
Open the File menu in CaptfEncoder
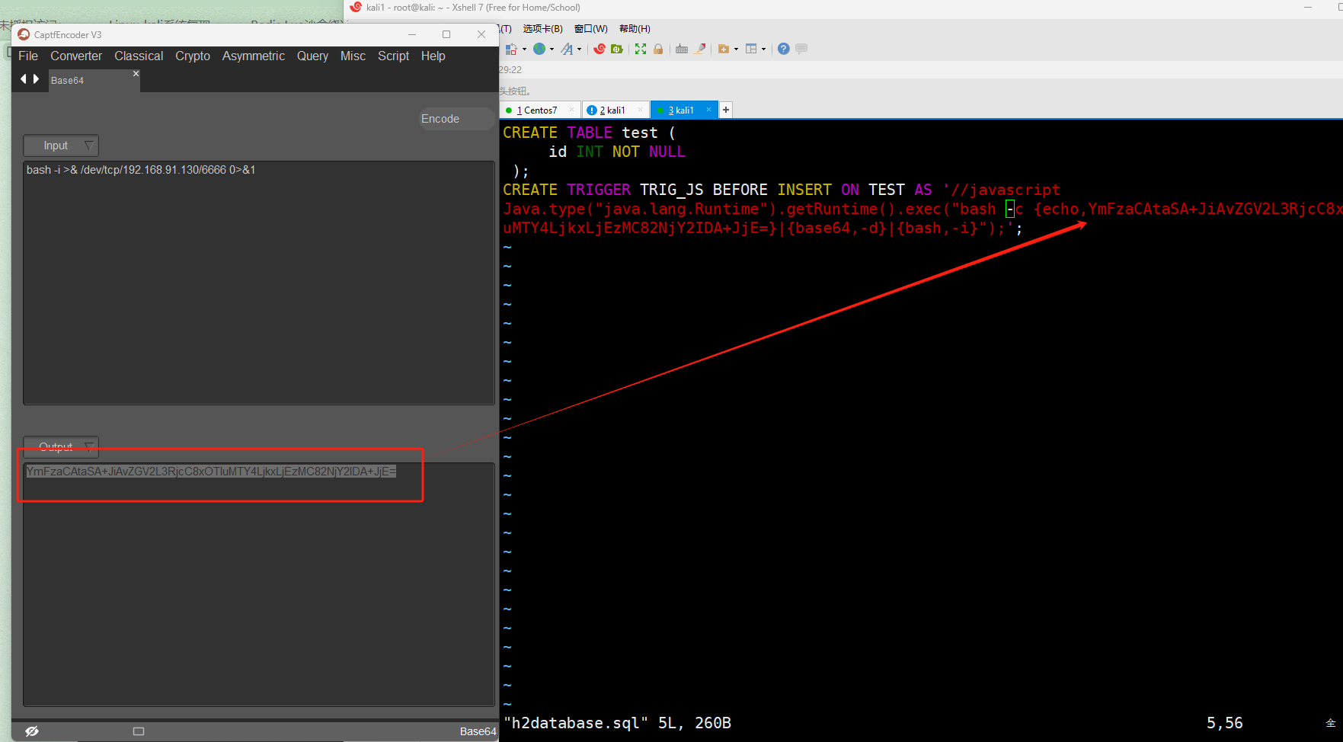28,56
